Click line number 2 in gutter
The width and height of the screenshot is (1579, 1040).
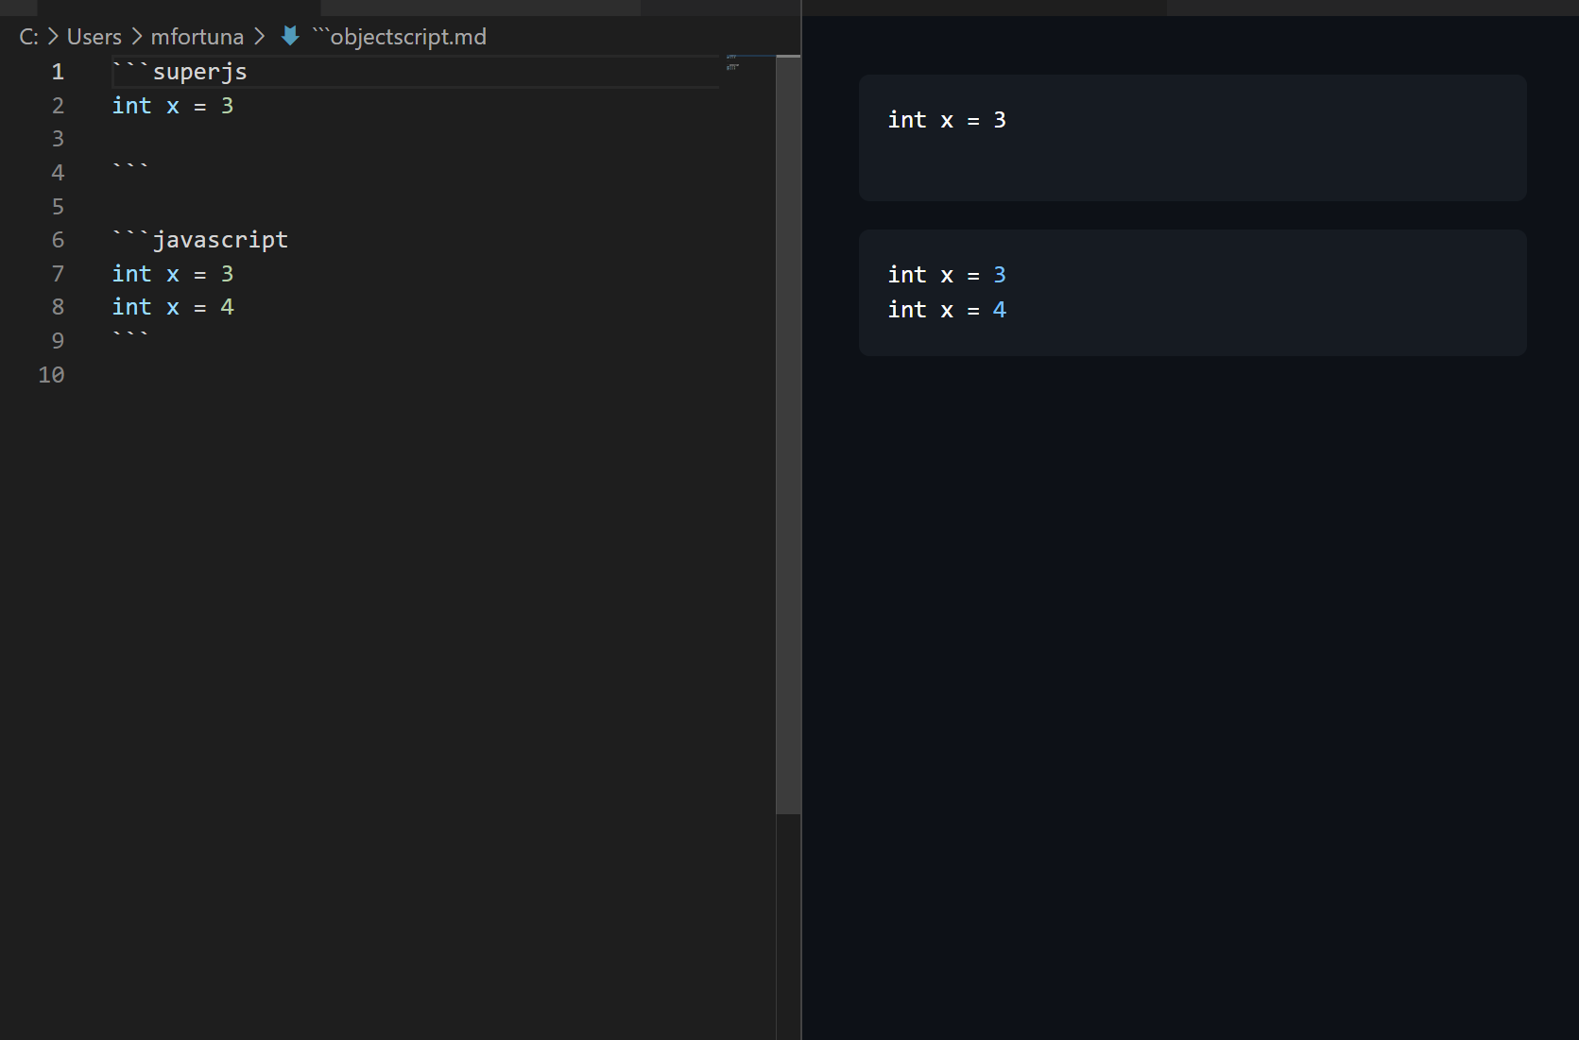[58, 106]
